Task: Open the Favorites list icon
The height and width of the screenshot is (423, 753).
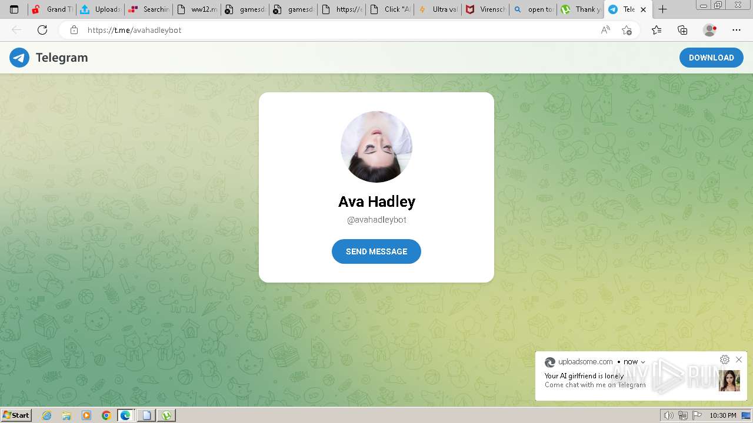Action: point(657,30)
